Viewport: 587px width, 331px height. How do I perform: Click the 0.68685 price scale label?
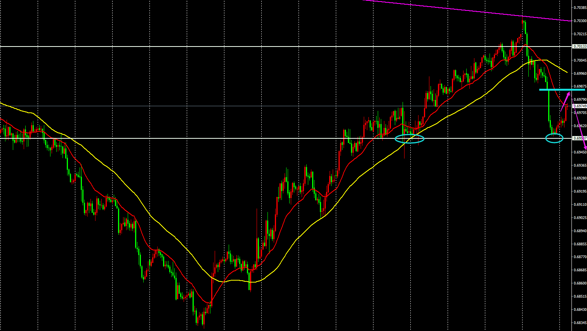click(x=580, y=270)
